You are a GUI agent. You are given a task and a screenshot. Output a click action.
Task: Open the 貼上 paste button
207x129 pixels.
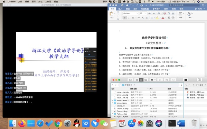[112, 15]
